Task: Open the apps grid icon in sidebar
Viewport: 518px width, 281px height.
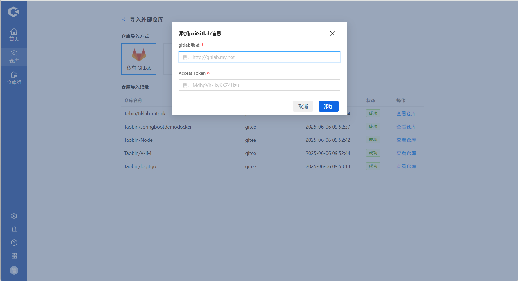Action: [14, 256]
